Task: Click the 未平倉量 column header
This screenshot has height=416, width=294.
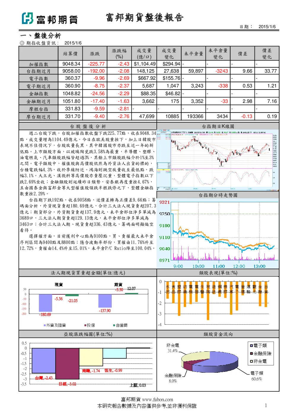Action: tap(194, 54)
